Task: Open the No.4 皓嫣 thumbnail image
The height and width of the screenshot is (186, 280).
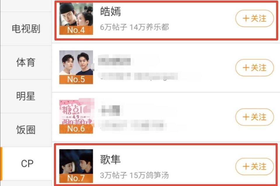Action: coord(76,18)
